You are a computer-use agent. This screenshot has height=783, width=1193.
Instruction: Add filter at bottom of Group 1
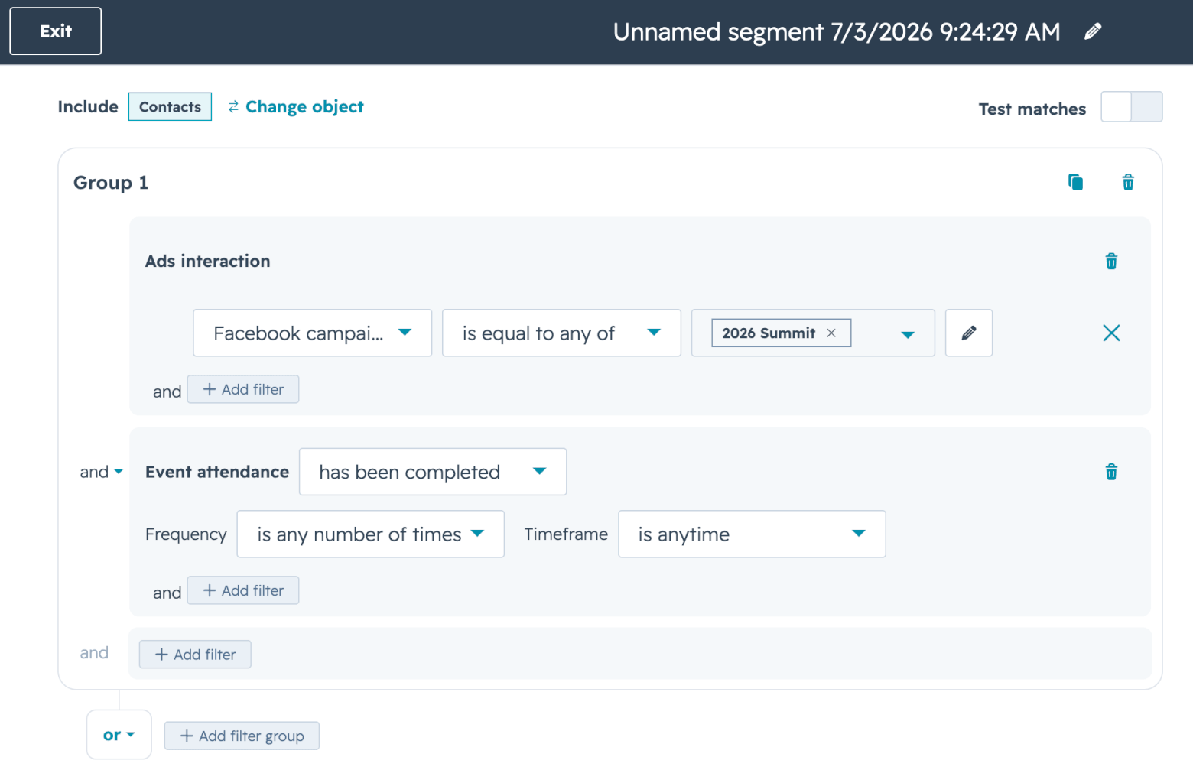tap(195, 655)
